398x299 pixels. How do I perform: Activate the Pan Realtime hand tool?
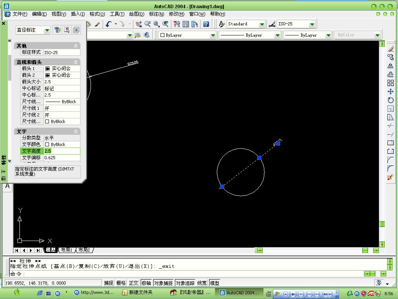tap(139, 24)
